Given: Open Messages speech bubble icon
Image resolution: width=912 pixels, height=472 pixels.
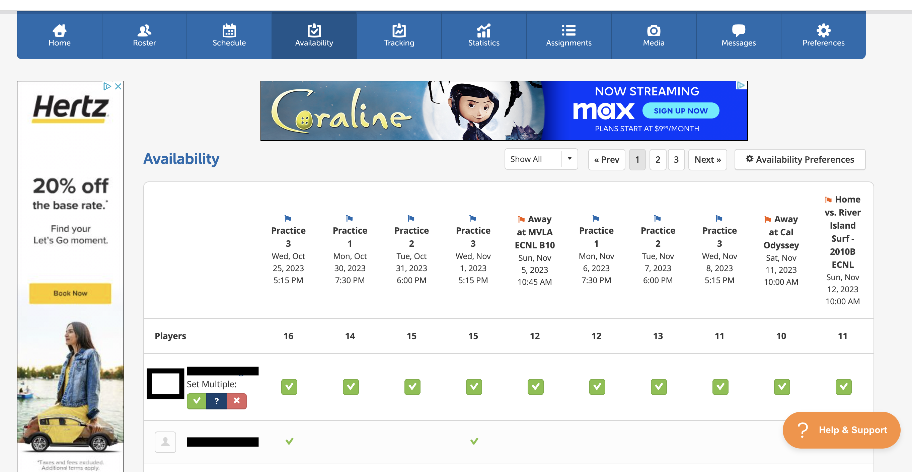Looking at the screenshot, I should [x=738, y=30].
